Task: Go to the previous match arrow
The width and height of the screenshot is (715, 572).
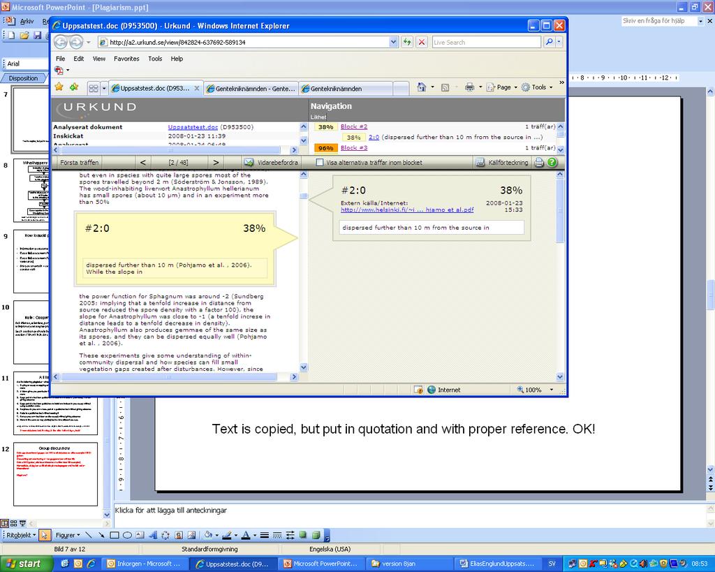Action: click(x=143, y=163)
